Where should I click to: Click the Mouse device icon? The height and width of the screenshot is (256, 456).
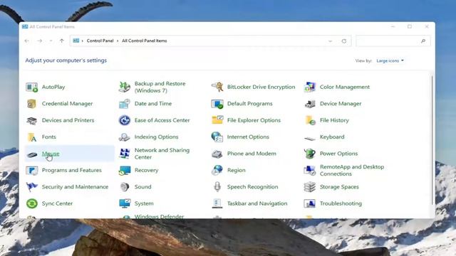[31, 155]
